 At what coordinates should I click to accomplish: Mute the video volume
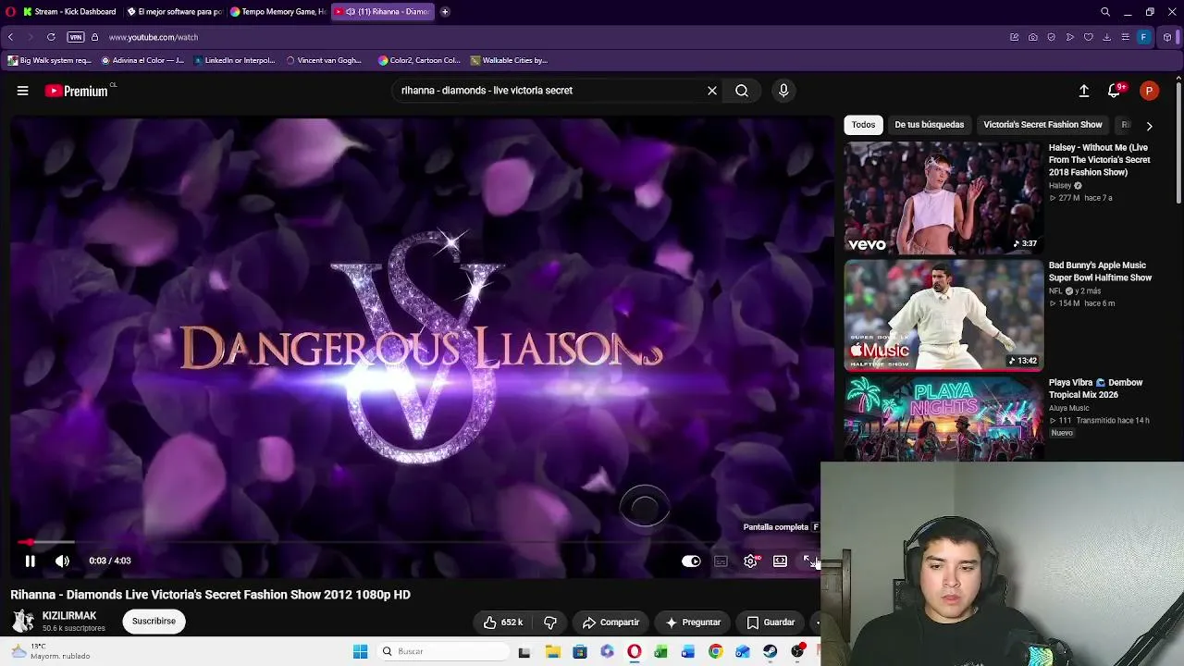point(62,561)
